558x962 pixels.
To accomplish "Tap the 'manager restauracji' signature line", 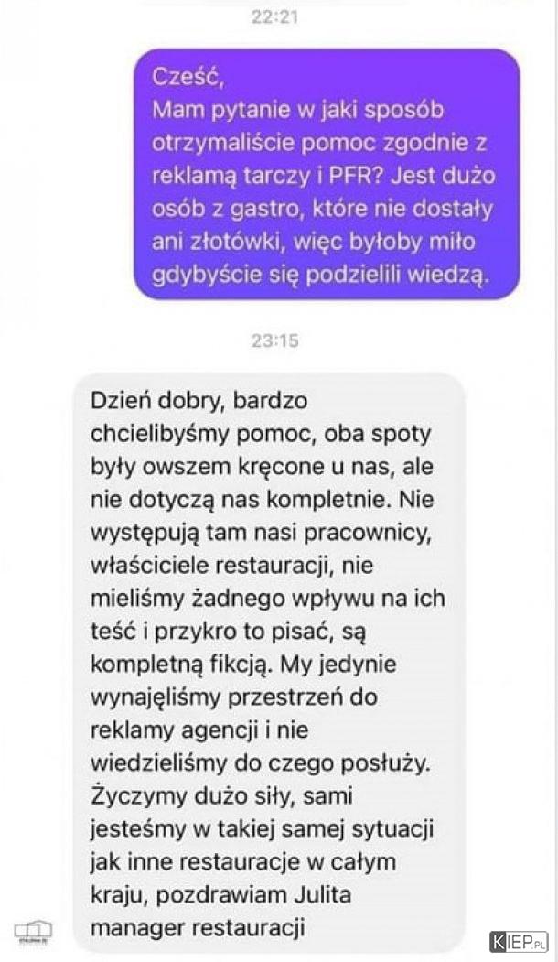I will click(198, 927).
